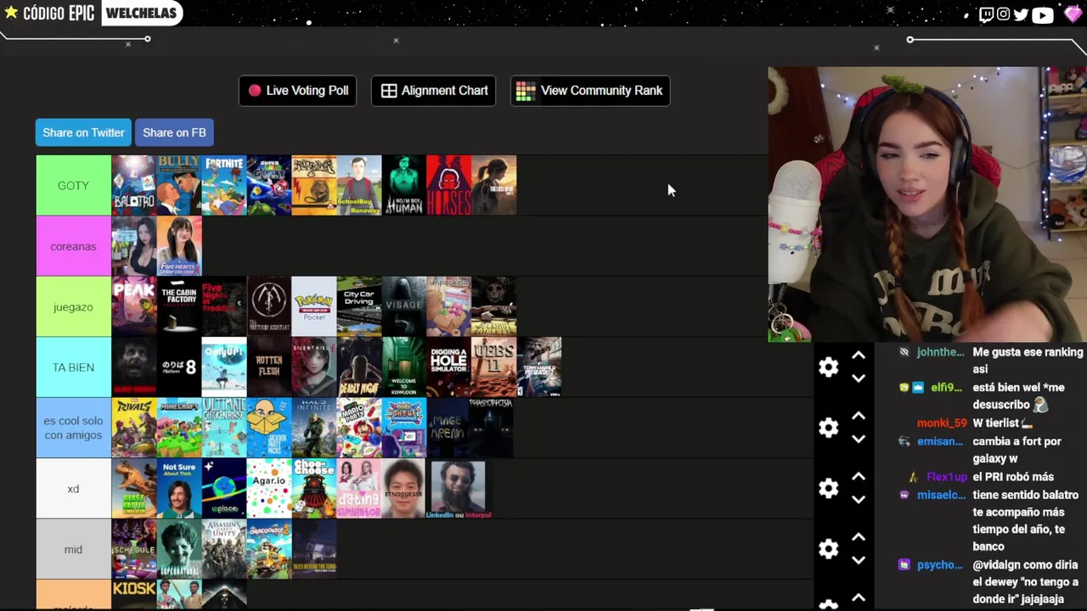Move mid tier up with arrow
1087x611 pixels.
859,537
